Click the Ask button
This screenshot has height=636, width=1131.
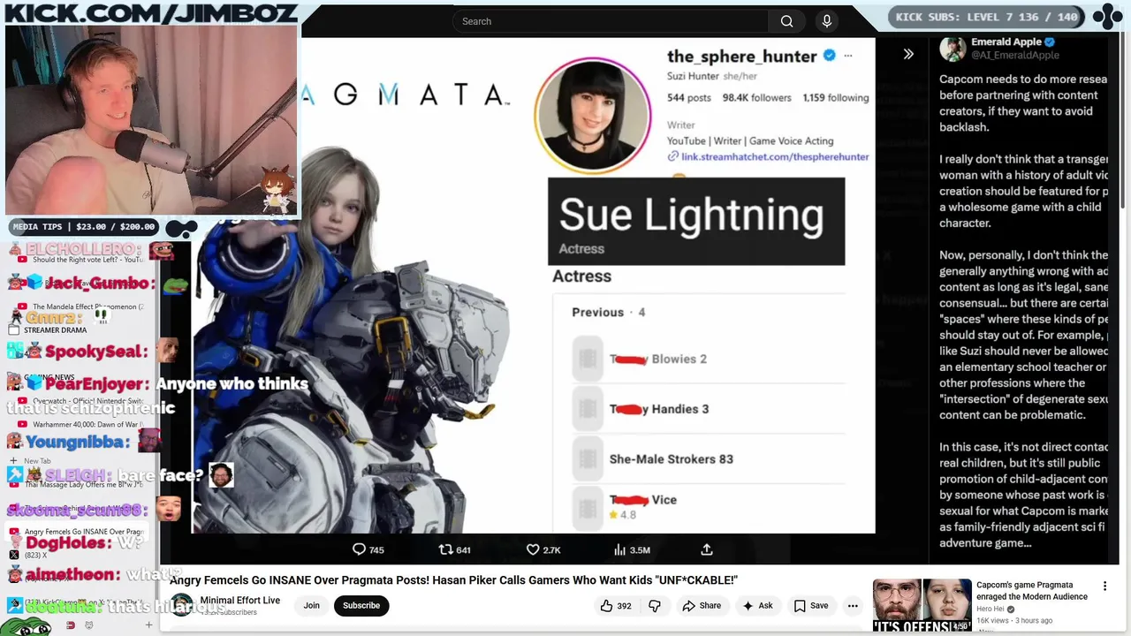click(758, 605)
